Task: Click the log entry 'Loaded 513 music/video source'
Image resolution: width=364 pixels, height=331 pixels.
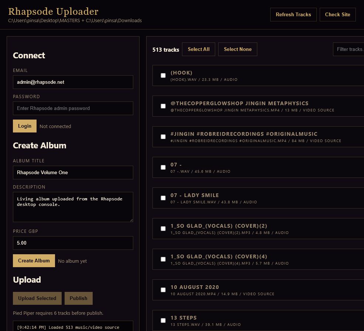Action: 84,327
